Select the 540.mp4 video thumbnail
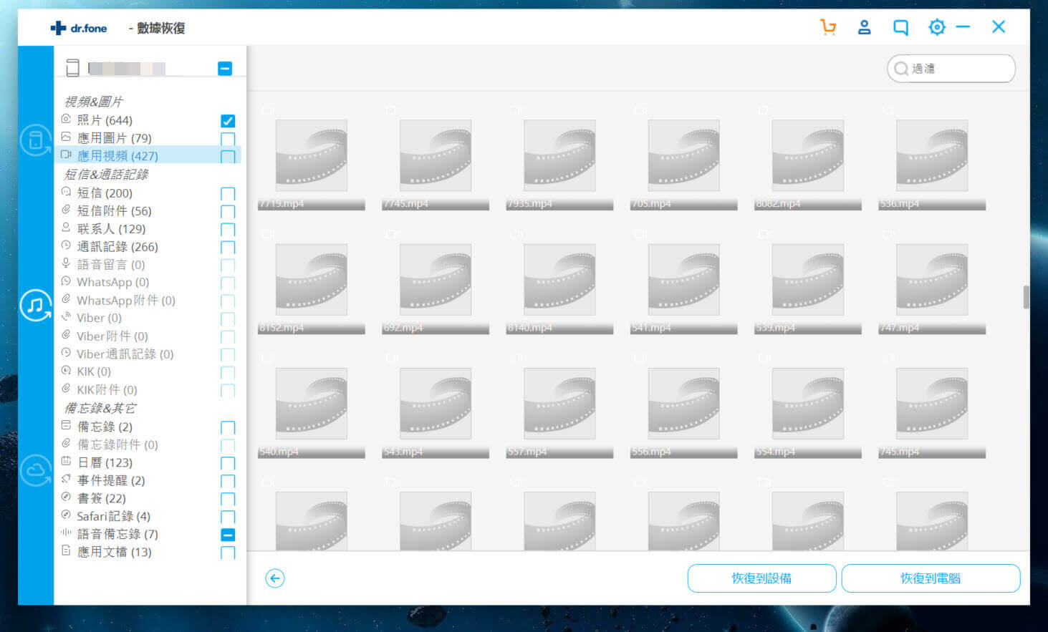1048x632 pixels. [311, 404]
